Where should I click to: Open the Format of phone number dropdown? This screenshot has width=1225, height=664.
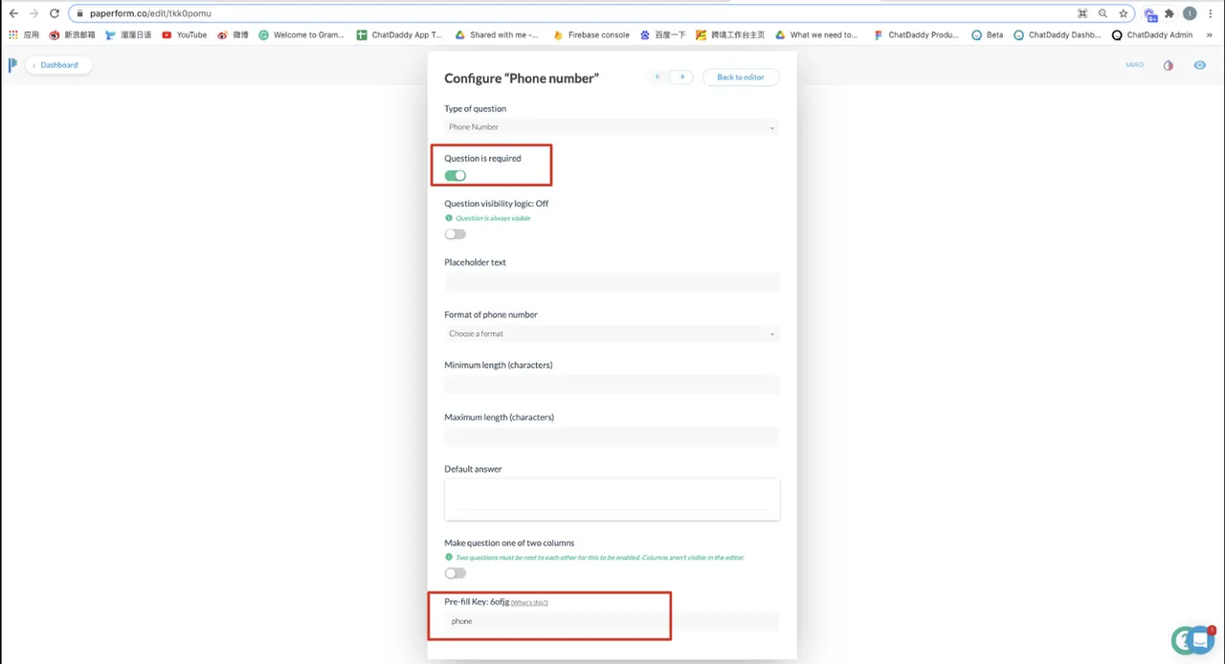pos(612,334)
